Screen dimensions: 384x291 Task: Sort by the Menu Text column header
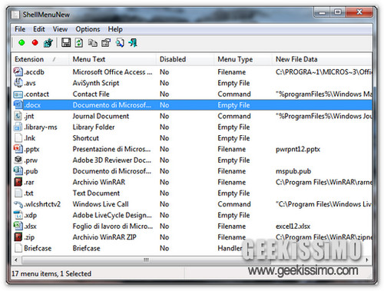click(113, 59)
